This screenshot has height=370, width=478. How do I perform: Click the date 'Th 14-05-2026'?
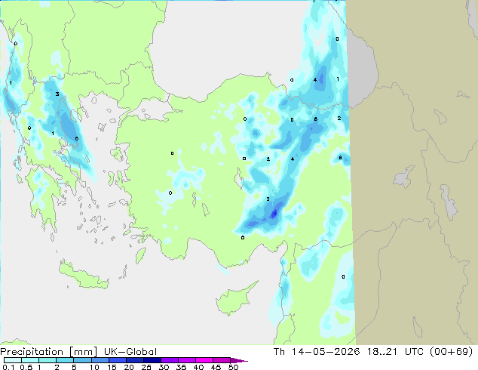coord(317,352)
